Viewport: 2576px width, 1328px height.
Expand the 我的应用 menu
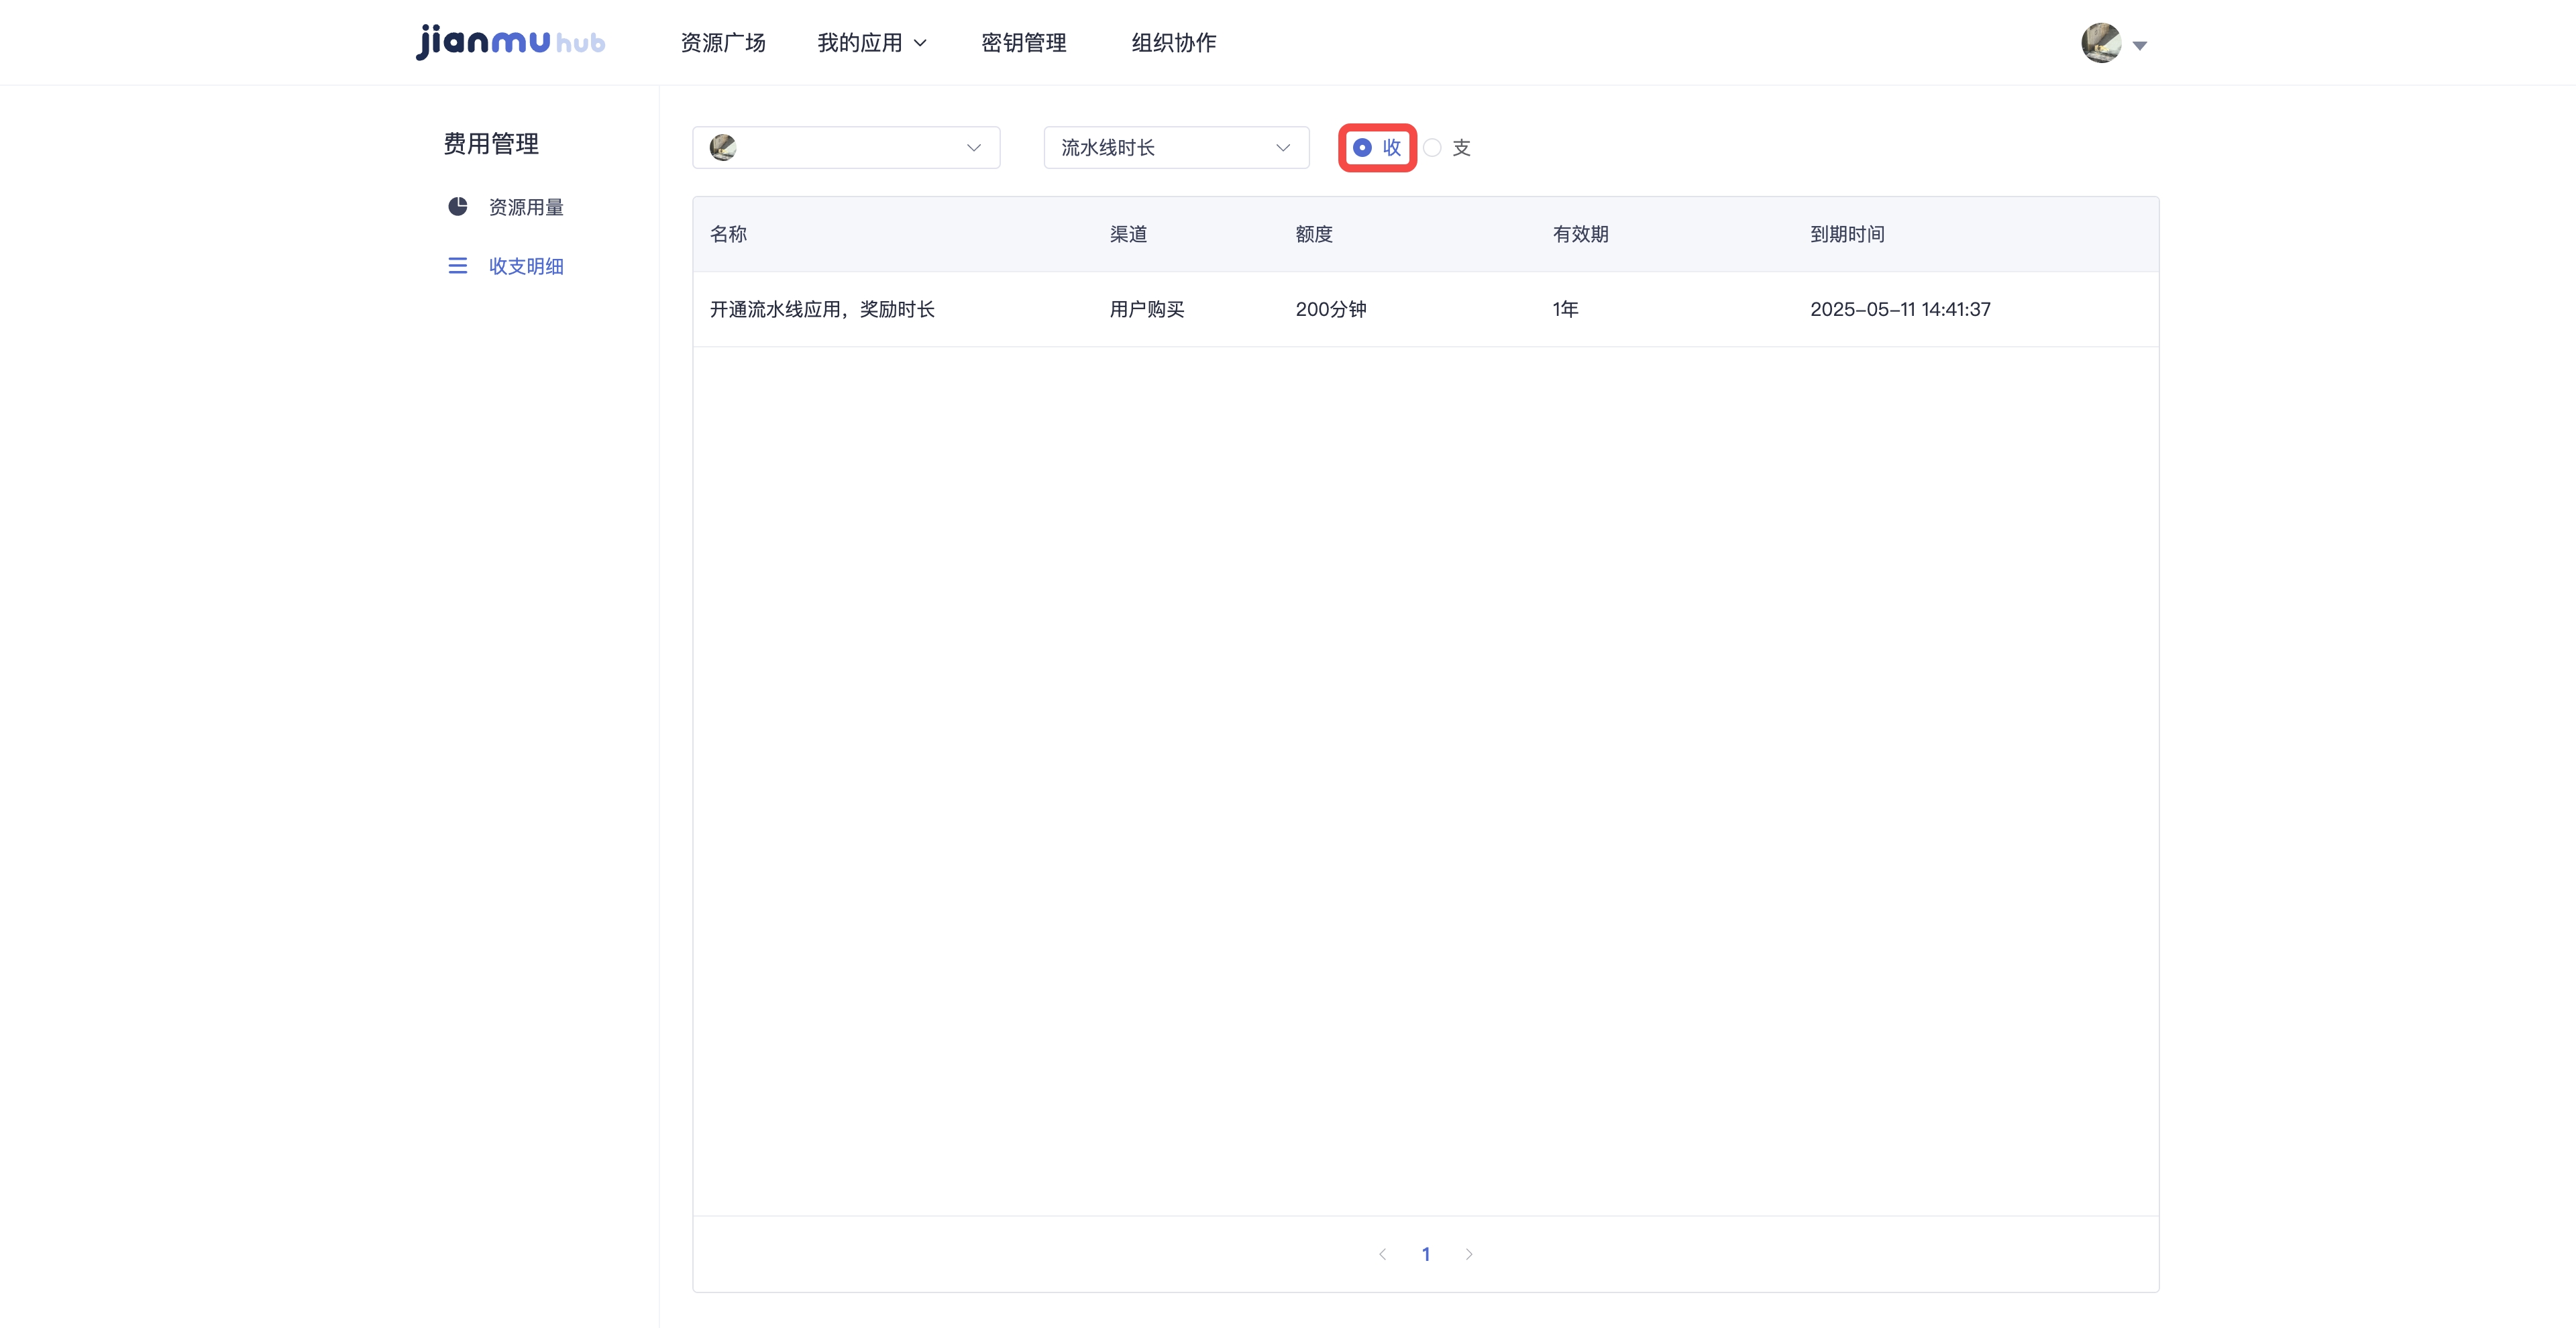click(x=872, y=43)
